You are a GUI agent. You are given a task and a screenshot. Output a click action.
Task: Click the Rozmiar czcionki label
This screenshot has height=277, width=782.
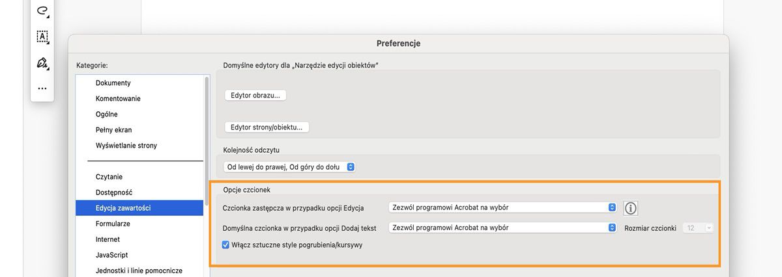pos(650,228)
